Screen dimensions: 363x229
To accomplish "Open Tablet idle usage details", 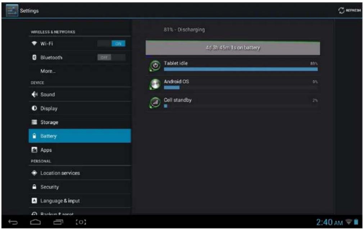I will pyautogui.click(x=233, y=66).
